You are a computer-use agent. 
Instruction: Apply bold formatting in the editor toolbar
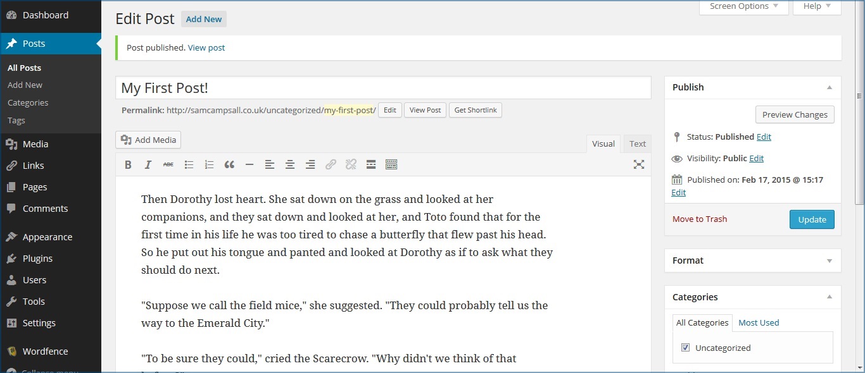pos(128,165)
